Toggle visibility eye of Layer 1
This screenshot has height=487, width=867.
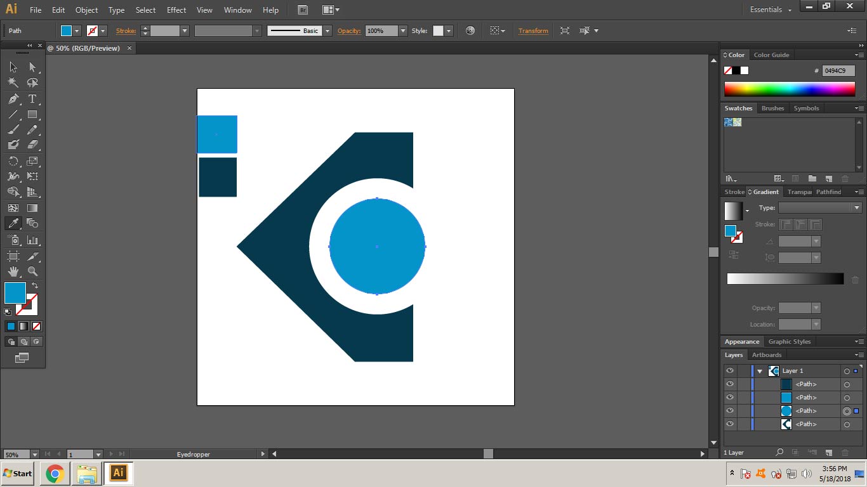pos(730,371)
